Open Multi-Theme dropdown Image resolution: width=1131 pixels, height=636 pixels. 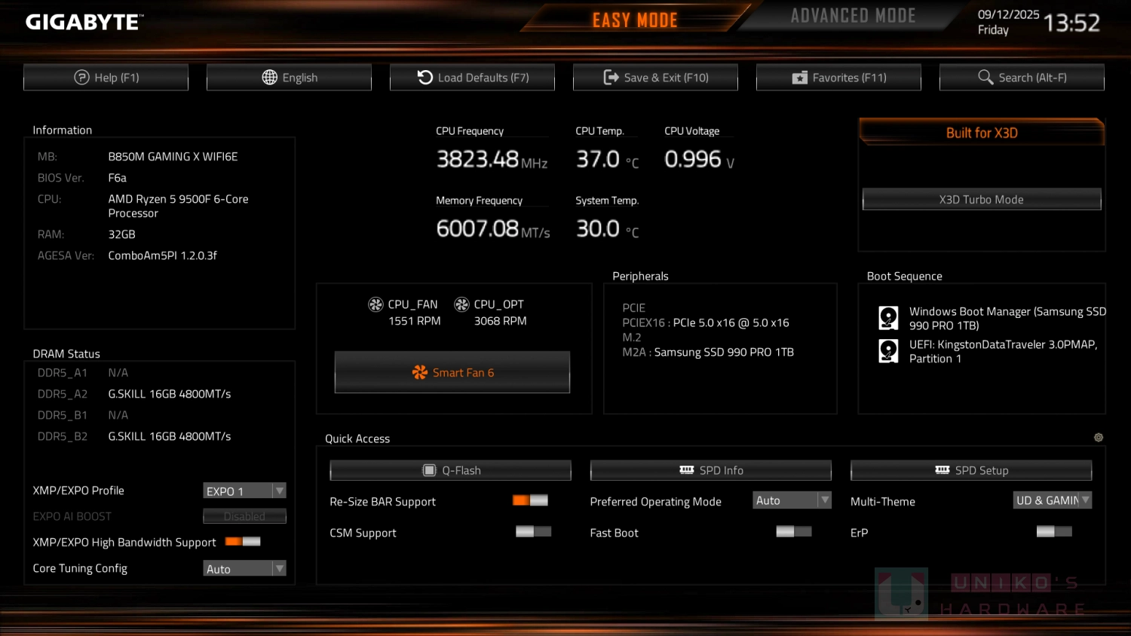click(1053, 500)
